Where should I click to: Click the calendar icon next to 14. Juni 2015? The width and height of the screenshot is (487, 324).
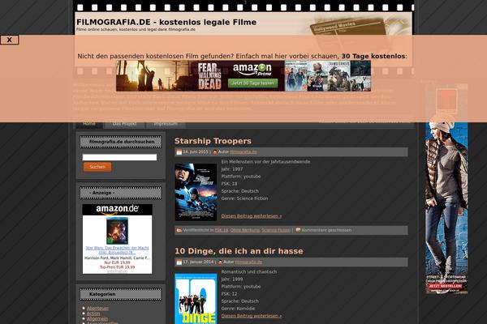point(179,152)
